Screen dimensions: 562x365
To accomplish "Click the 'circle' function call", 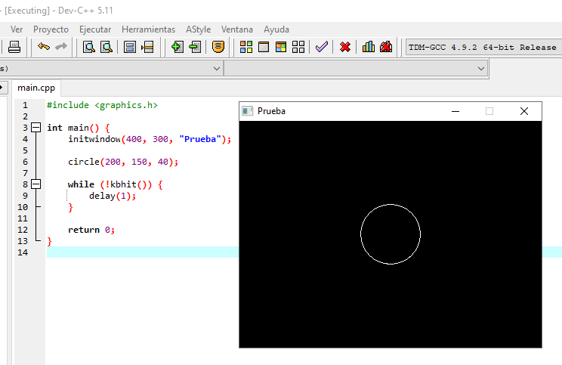I will click(x=84, y=162).
